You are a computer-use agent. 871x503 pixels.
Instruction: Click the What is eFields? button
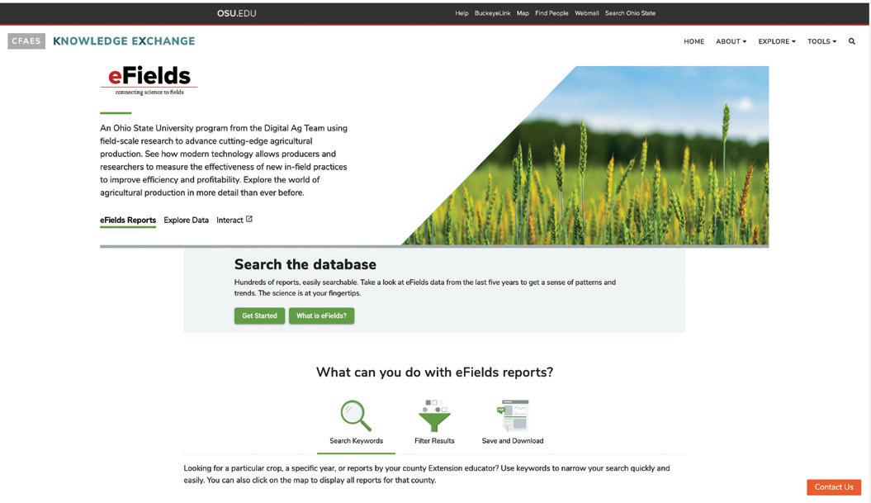tap(321, 316)
